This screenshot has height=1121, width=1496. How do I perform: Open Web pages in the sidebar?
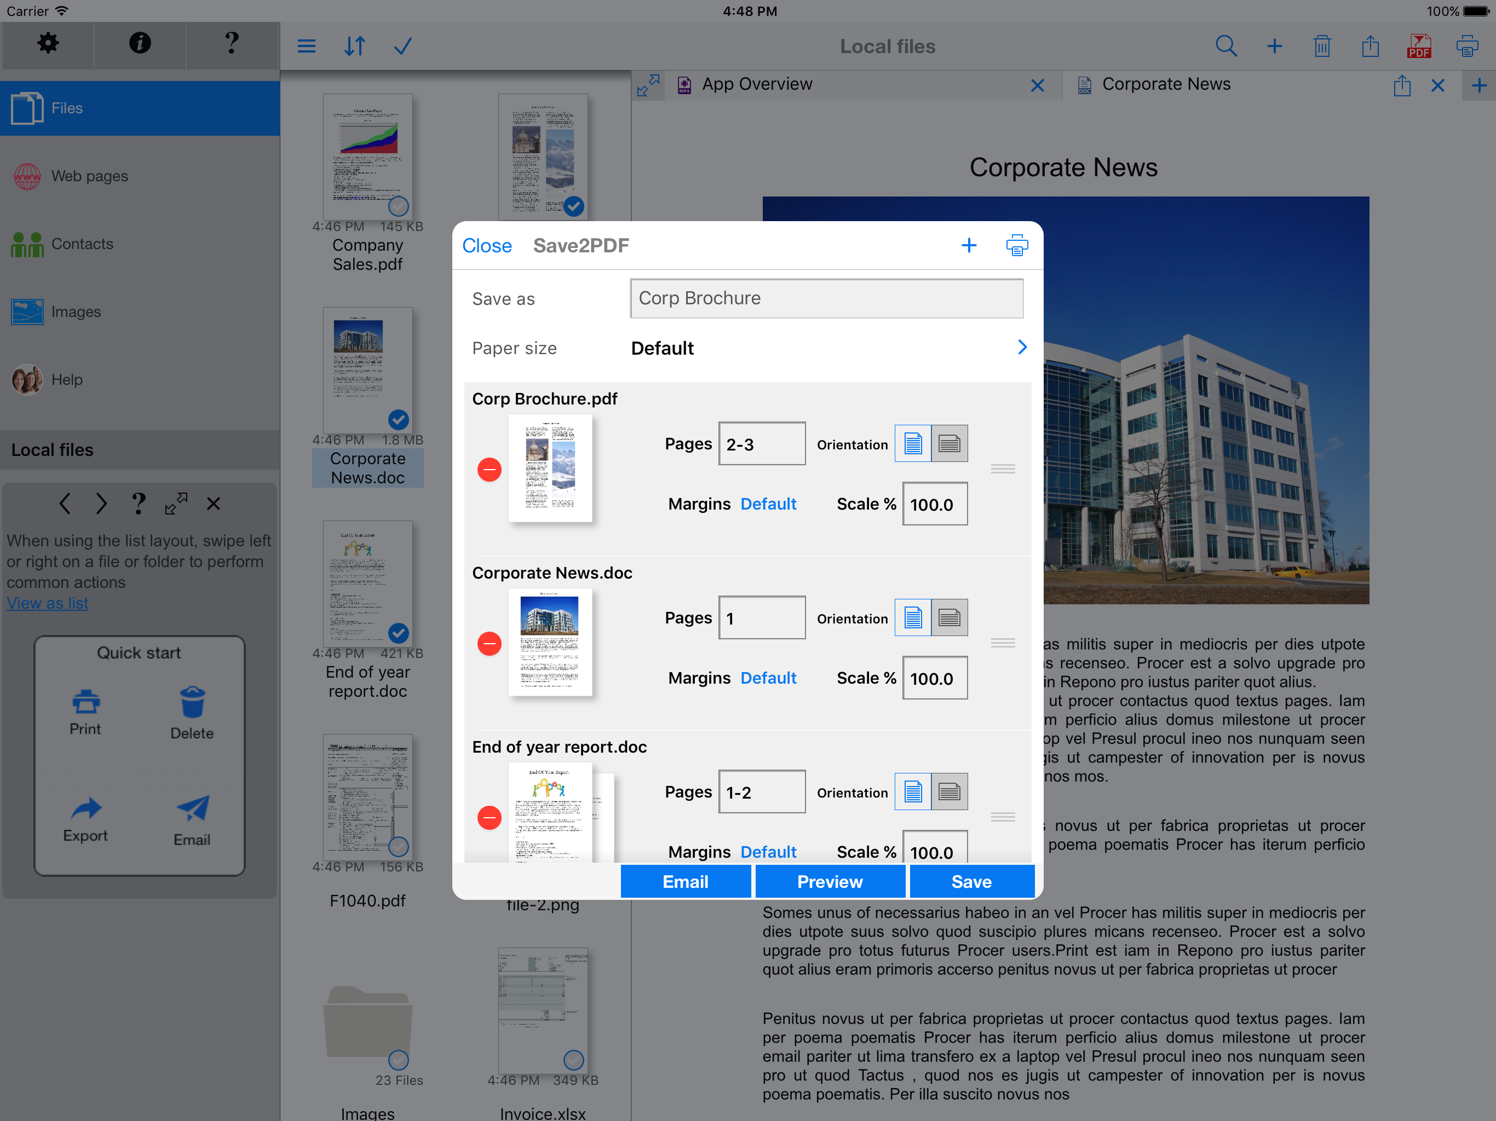pyautogui.click(x=89, y=176)
